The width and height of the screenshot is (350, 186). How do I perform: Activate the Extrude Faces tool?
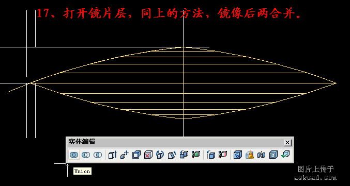pos(113,155)
